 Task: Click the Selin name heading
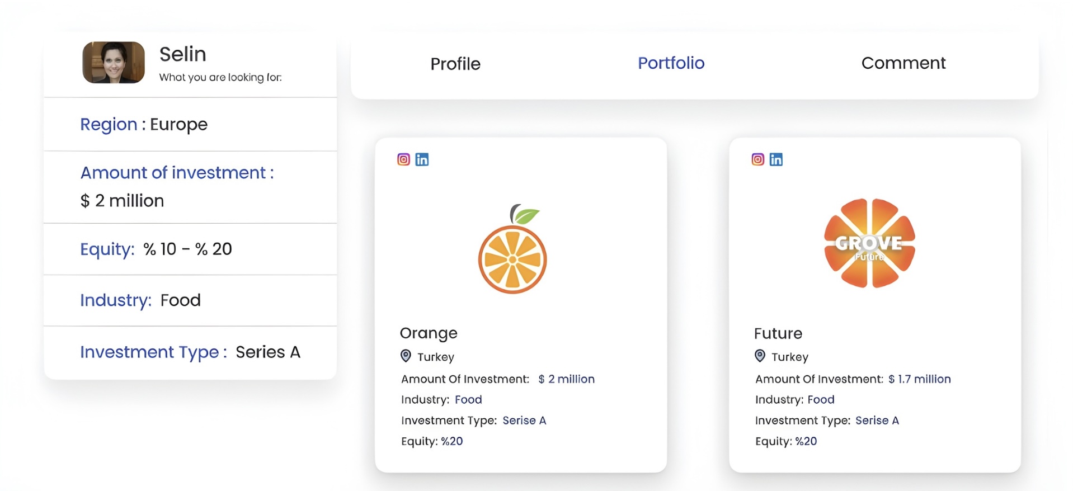pyautogui.click(x=183, y=54)
